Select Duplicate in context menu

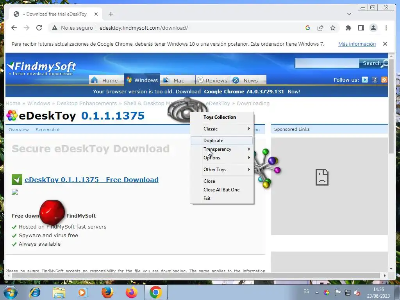[x=222, y=141]
